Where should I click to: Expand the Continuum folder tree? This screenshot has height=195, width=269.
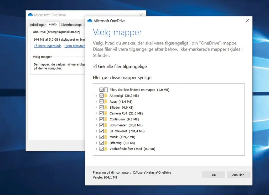pyautogui.click(x=96, y=119)
